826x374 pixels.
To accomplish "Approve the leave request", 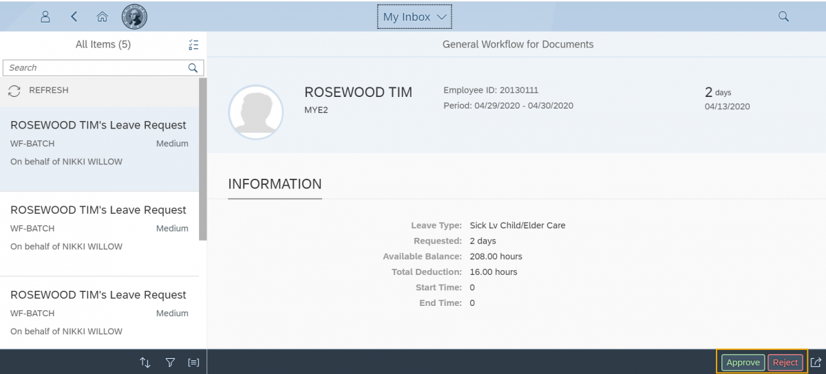I will tap(743, 362).
